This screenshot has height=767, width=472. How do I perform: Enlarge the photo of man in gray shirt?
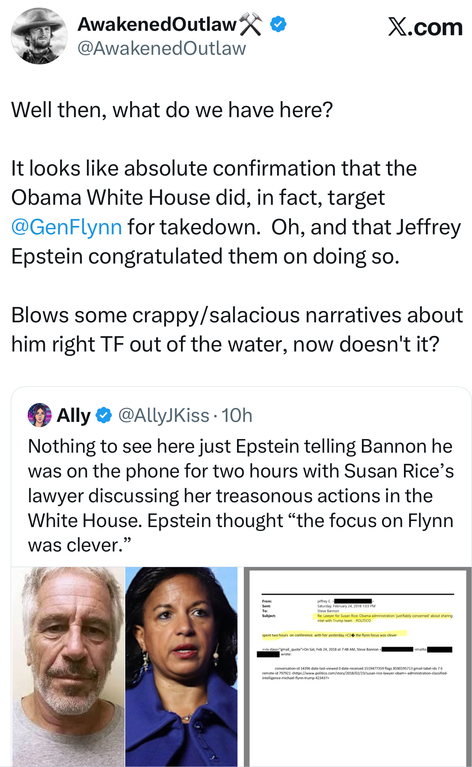click(68, 666)
